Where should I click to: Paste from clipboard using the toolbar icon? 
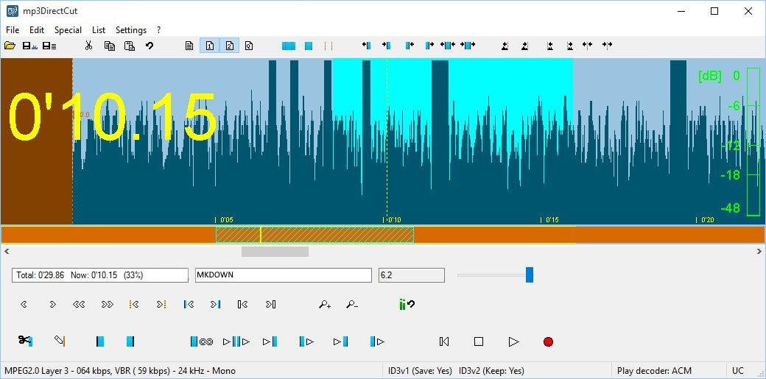(130, 46)
